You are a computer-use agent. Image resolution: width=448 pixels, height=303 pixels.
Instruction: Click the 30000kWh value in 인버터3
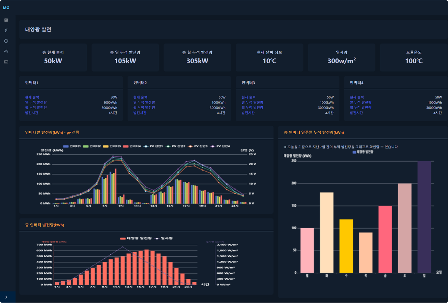[x=326, y=108]
